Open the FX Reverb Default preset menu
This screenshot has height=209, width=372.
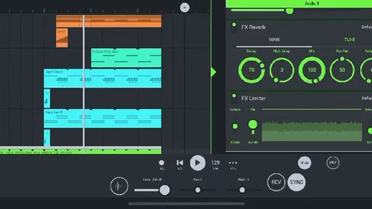[x=367, y=27]
